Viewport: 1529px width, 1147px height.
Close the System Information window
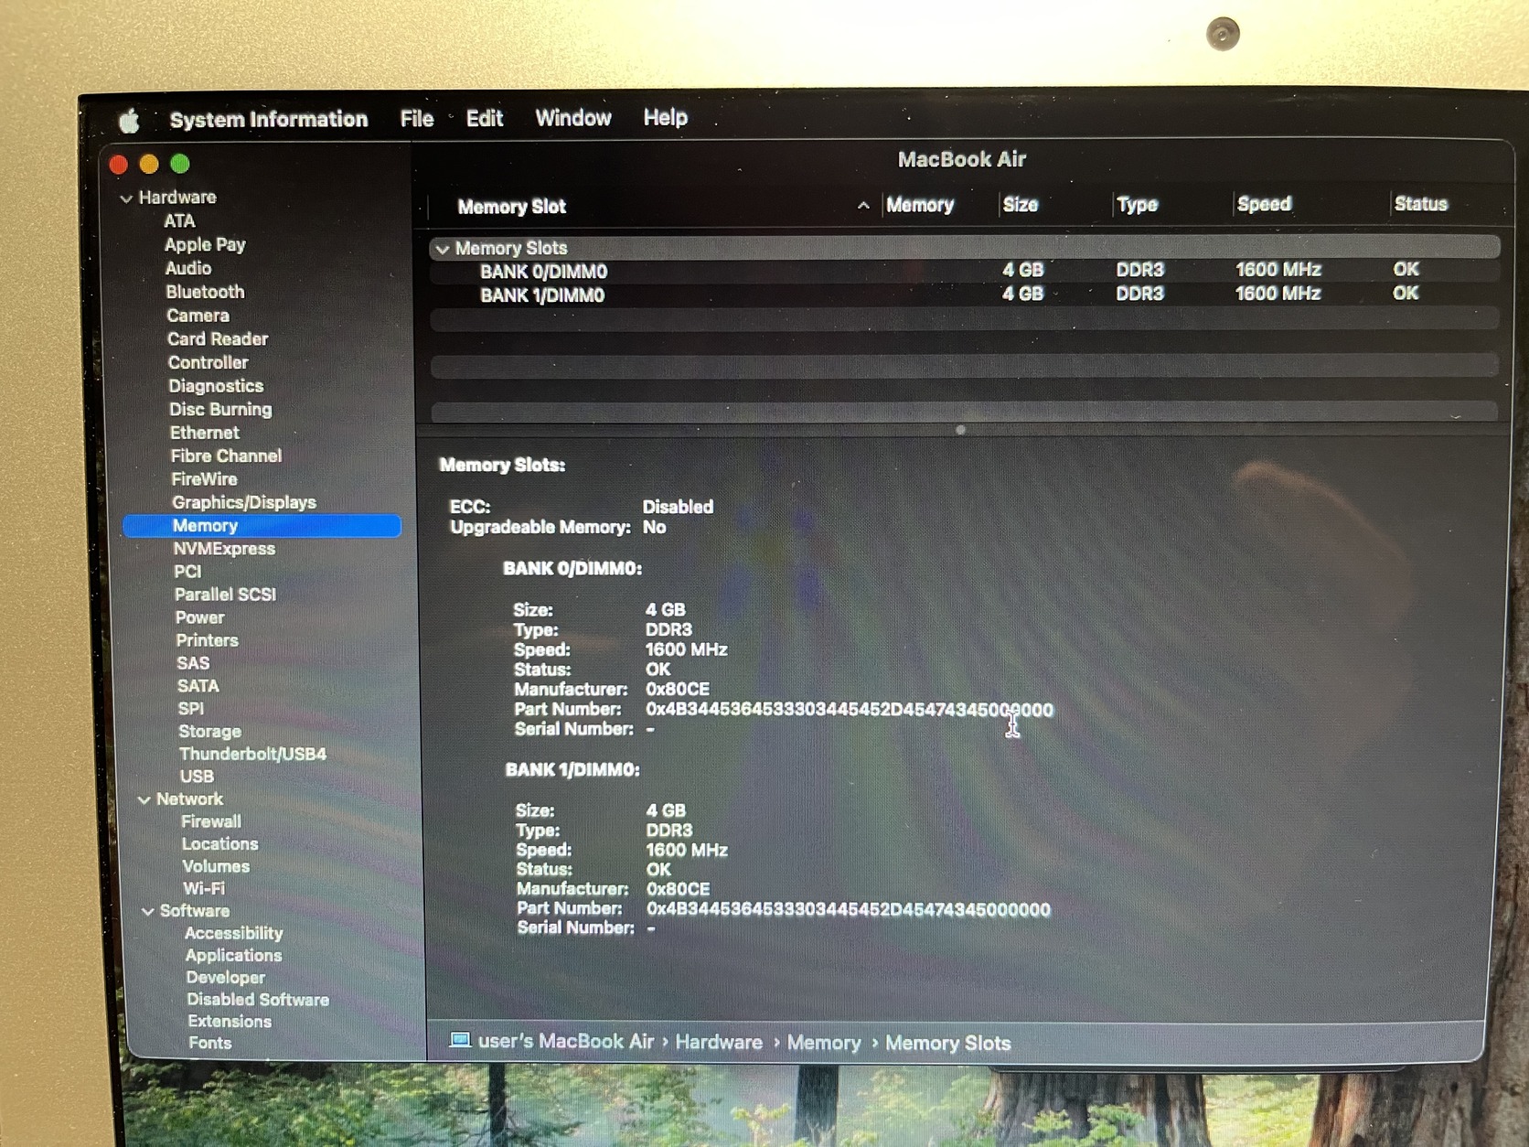click(x=119, y=165)
